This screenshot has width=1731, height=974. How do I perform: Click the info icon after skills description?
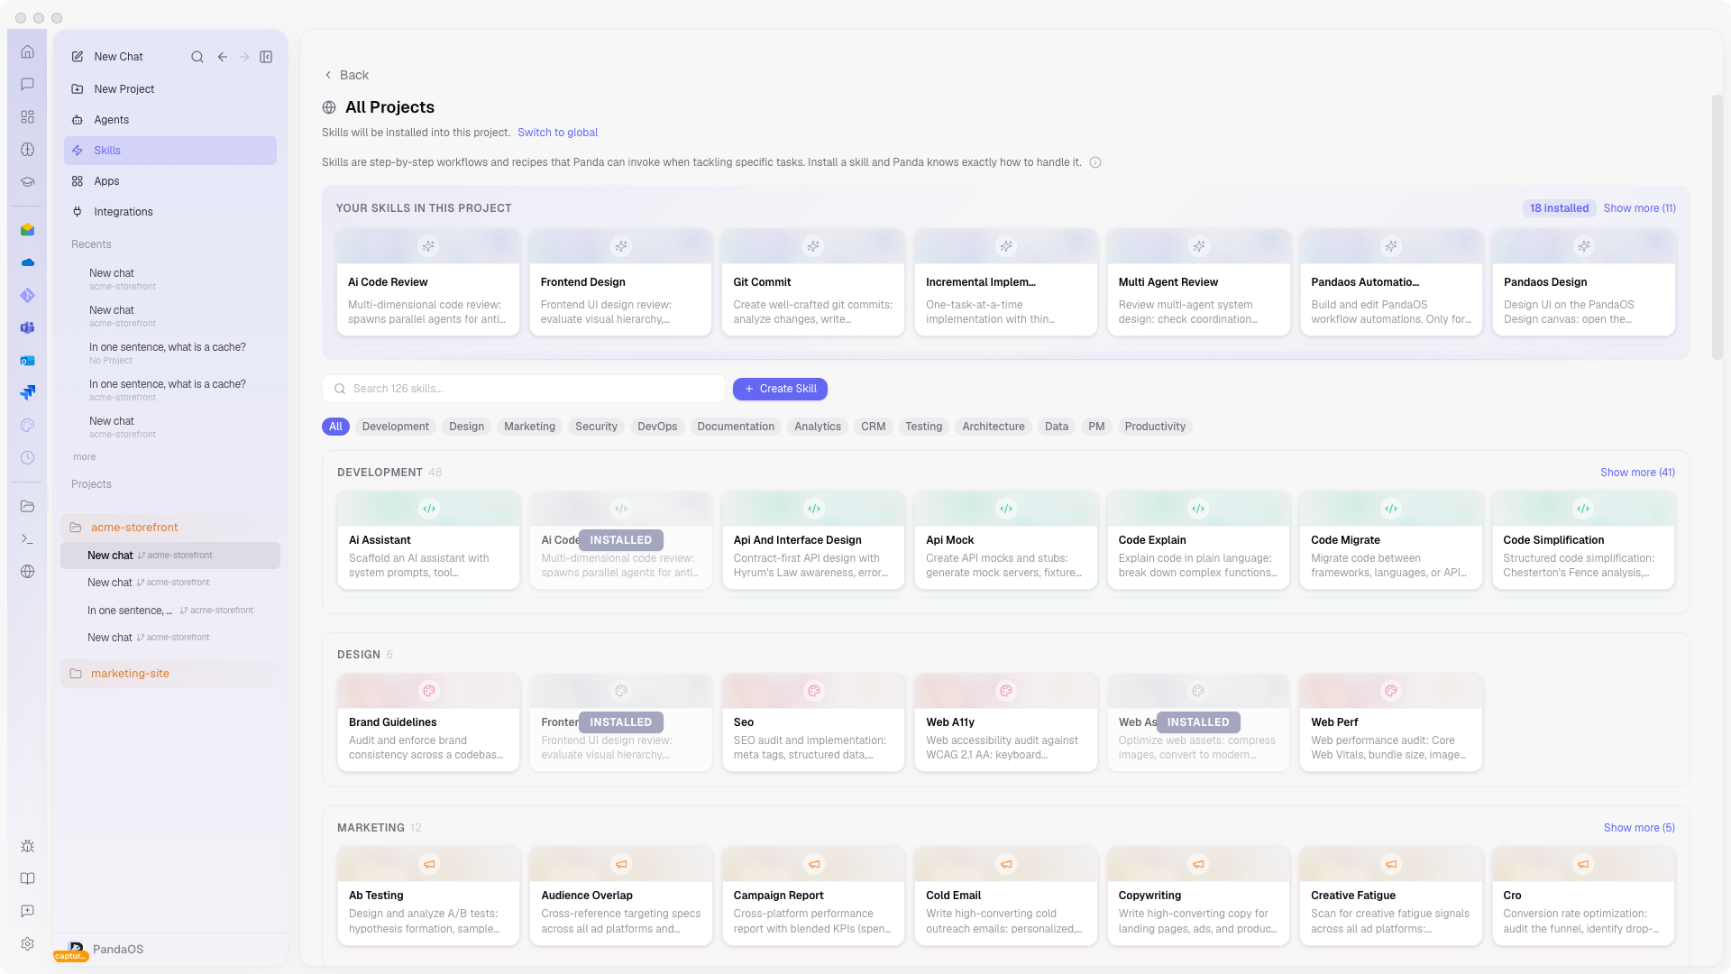click(1095, 162)
